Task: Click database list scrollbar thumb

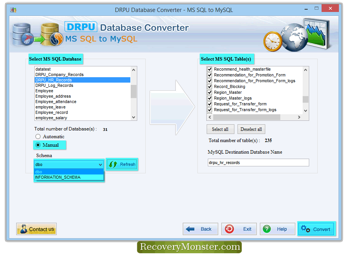Action: tap(133, 91)
